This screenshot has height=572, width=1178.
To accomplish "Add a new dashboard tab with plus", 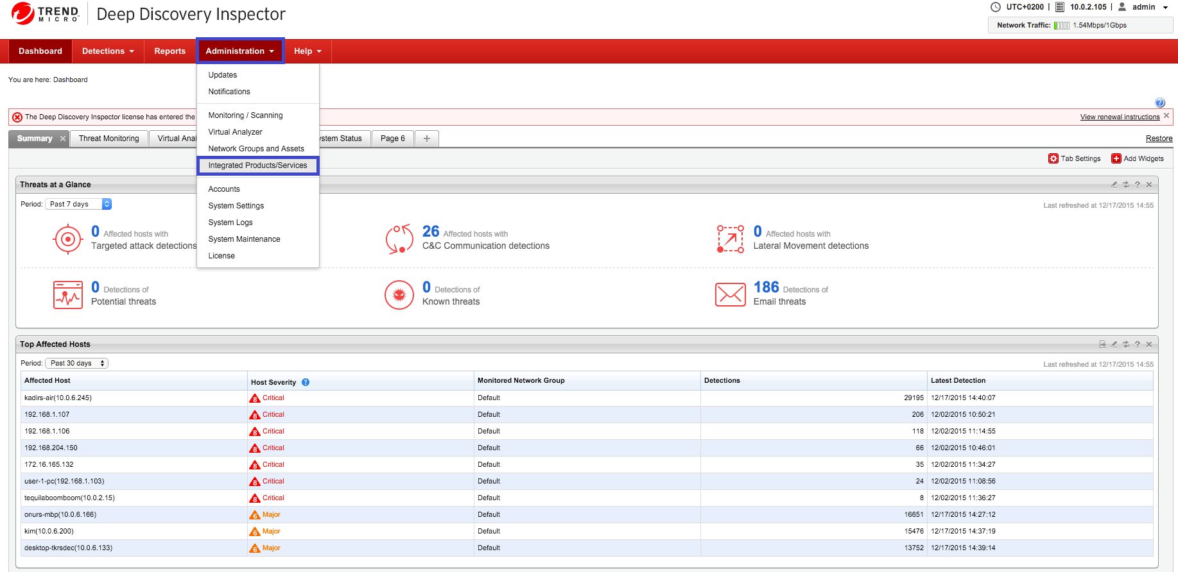I will pyautogui.click(x=427, y=139).
